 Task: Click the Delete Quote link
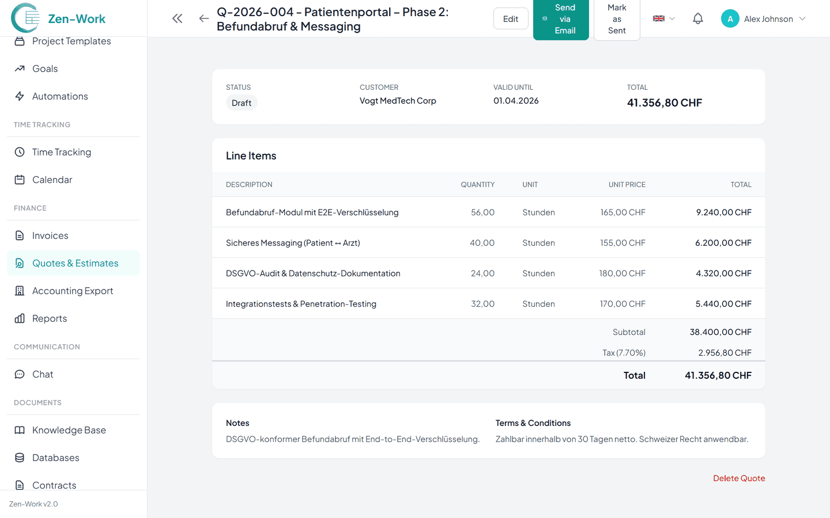738,478
